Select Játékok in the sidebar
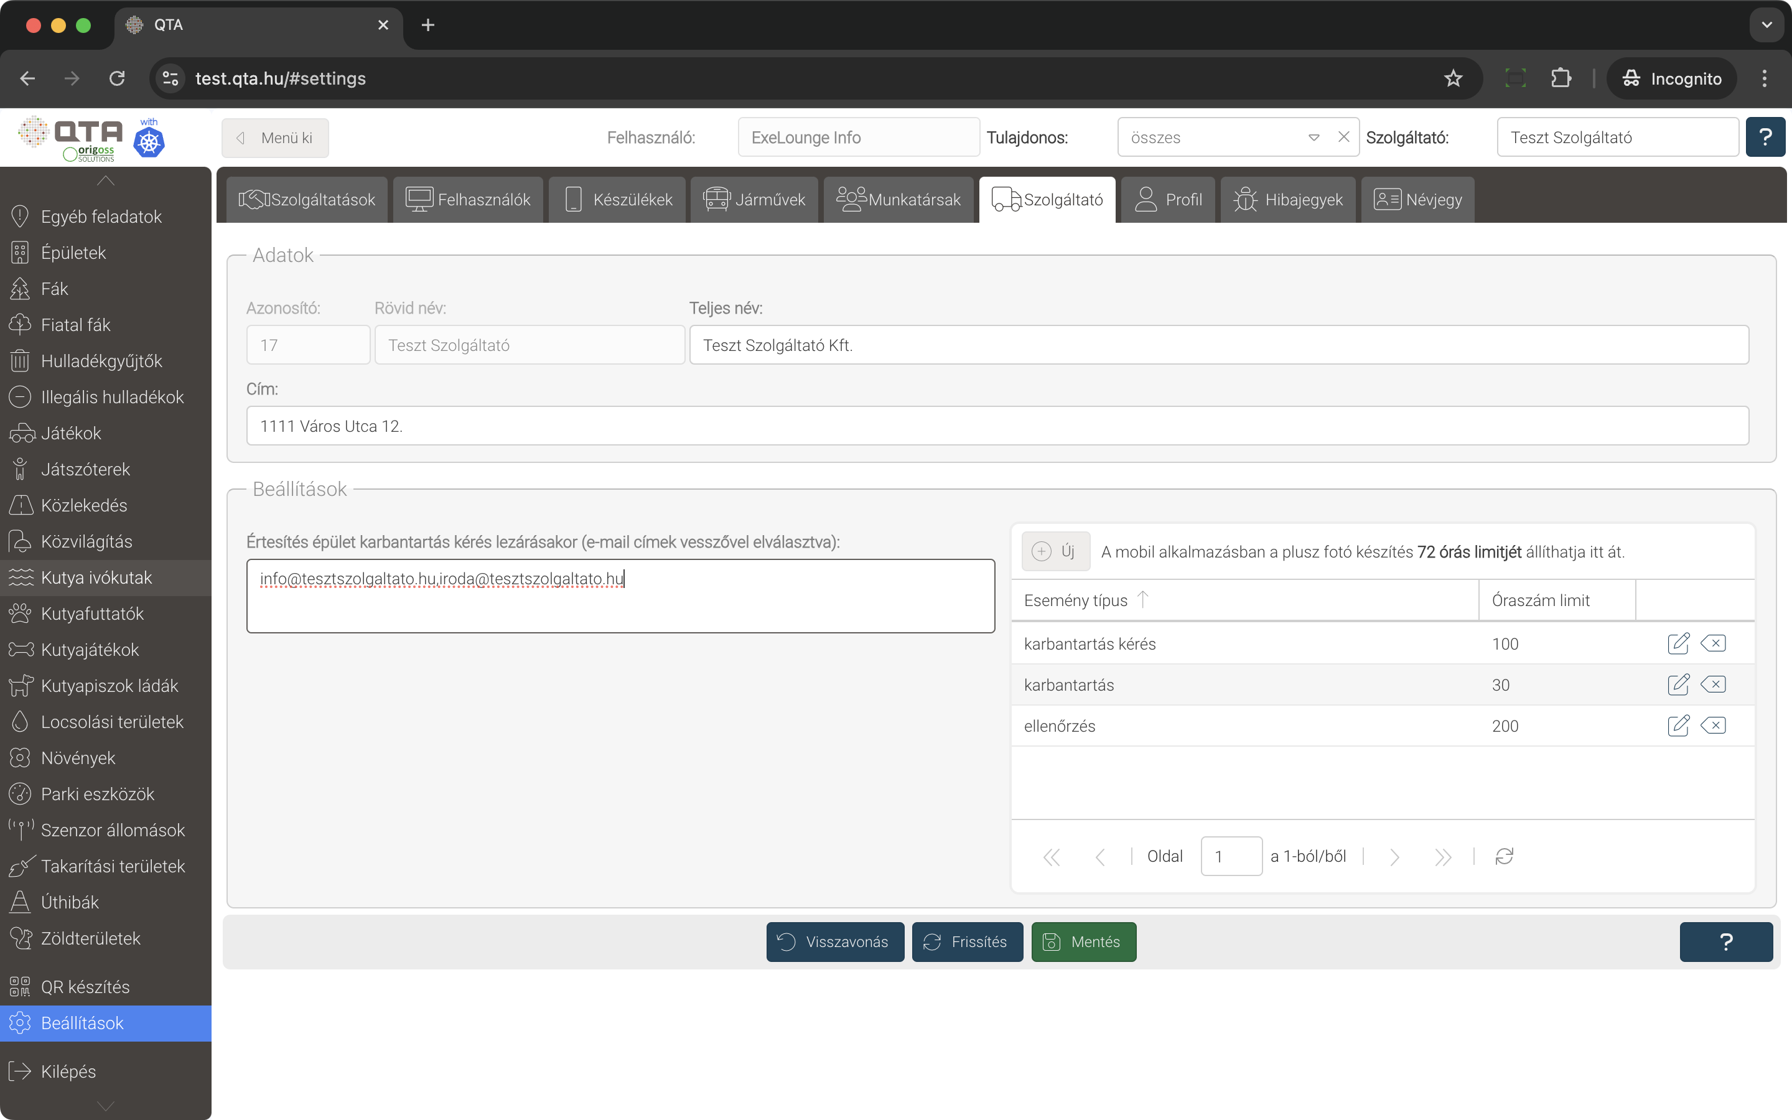 (x=105, y=433)
